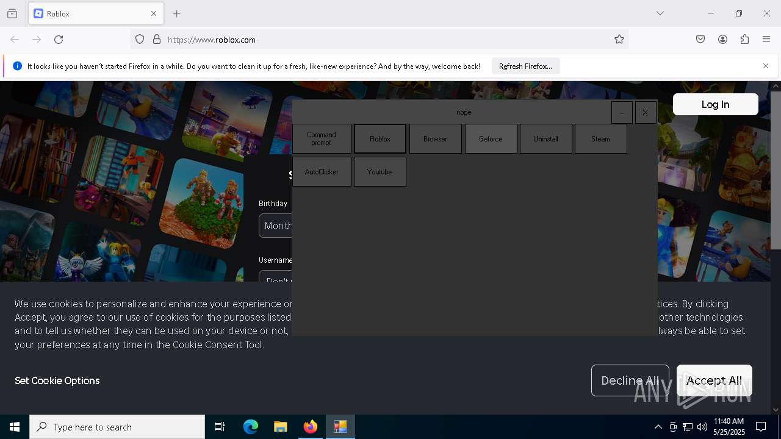Minimize the nope launcher window

tap(622, 113)
